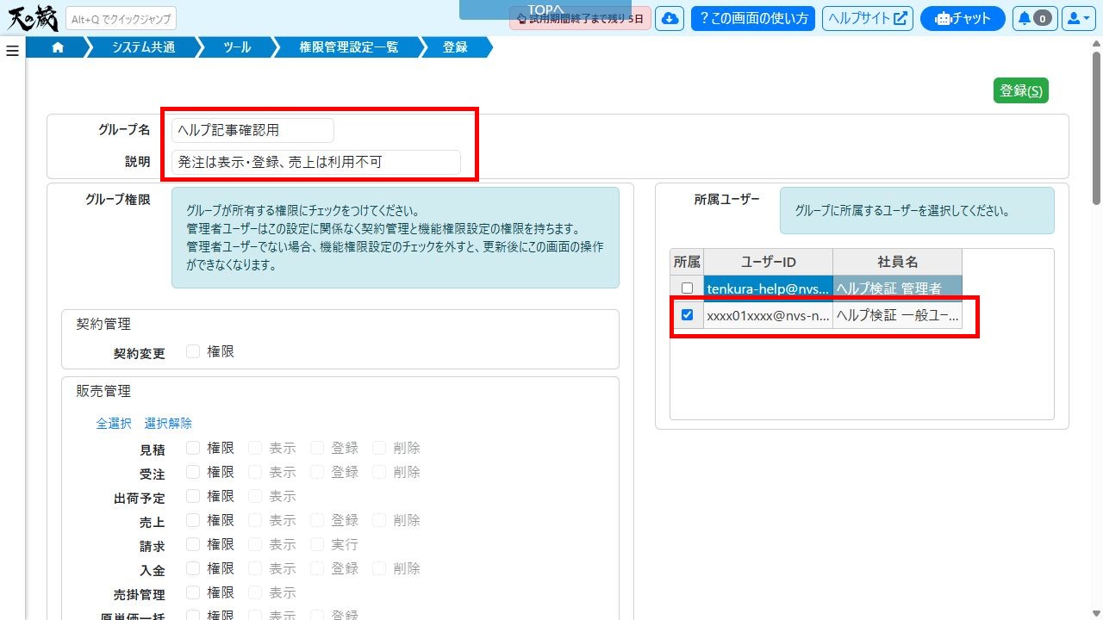Toggle 売上 権限 checkbox
The width and height of the screenshot is (1103, 620).
pyautogui.click(x=193, y=520)
